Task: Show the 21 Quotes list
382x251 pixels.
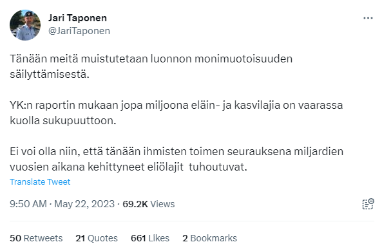Action: [97, 238]
